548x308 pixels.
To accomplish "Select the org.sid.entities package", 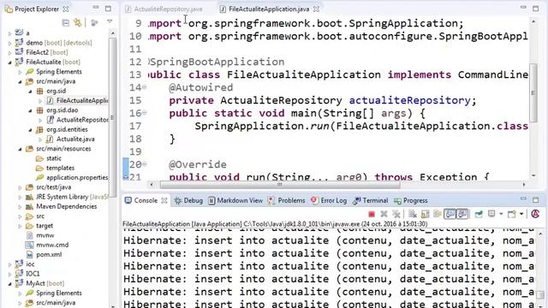I will pos(62,129).
